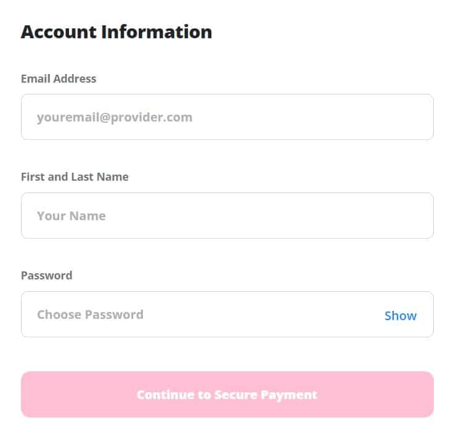The height and width of the screenshot is (433, 453).
Task: Show the password characters
Action: pos(400,316)
